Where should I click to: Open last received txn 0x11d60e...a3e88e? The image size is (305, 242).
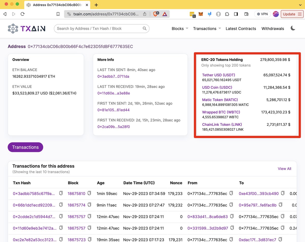[114, 93]
